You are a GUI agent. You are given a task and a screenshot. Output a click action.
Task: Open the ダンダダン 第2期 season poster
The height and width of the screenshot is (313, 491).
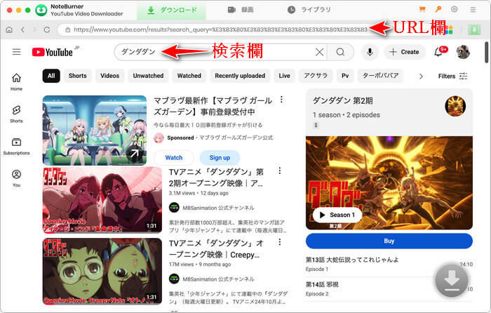point(389,183)
